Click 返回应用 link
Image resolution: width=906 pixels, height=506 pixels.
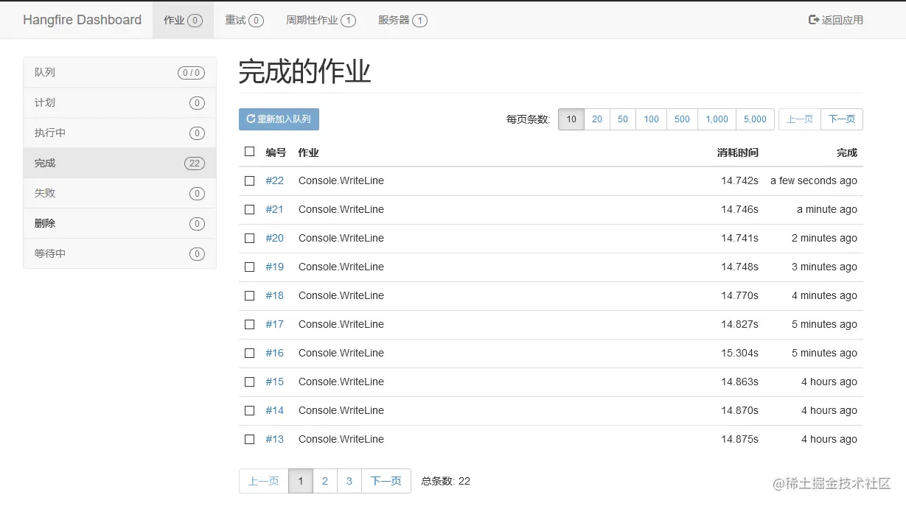(836, 20)
